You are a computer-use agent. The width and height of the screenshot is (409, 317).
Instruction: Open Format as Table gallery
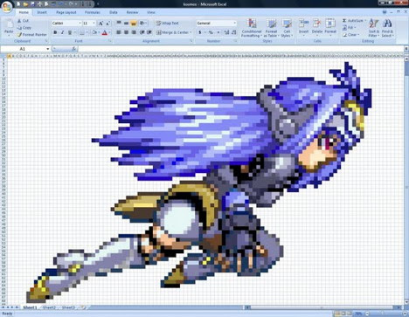(x=271, y=28)
